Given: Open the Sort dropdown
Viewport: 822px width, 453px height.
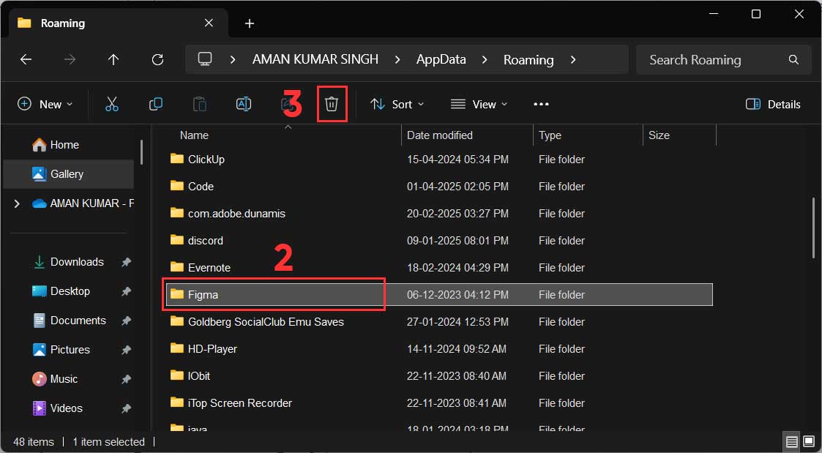Looking at the screenshot, I should pyautogui.click(x=397, y=105).
